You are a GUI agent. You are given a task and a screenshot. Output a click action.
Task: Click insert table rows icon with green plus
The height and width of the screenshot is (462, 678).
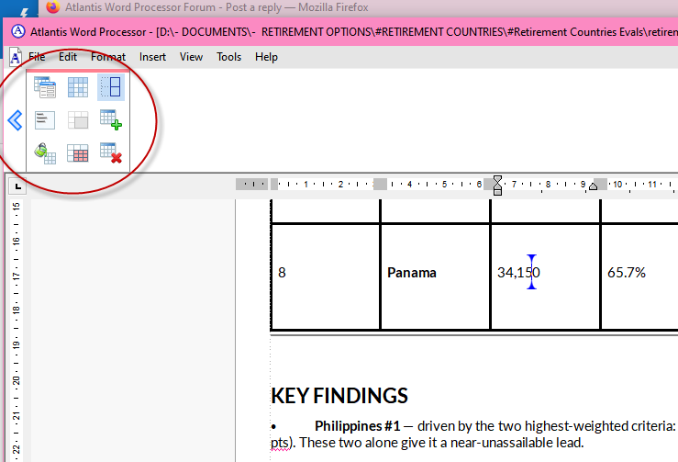click(x=111, y=119)
